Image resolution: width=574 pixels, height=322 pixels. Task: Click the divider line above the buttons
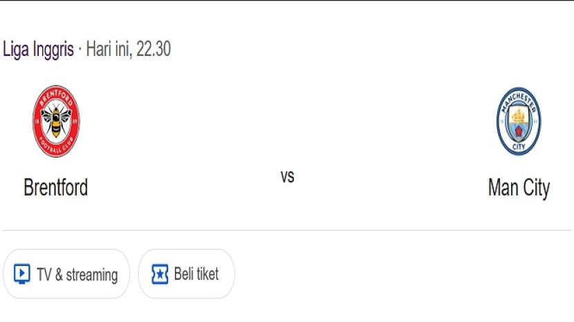[x=287, y=230]
